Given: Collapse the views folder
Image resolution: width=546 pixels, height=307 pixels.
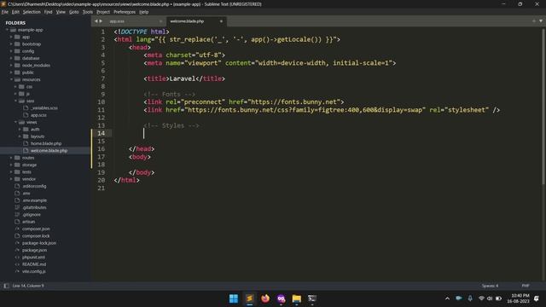Looking at the screenshot, I should tap(15, 122).
